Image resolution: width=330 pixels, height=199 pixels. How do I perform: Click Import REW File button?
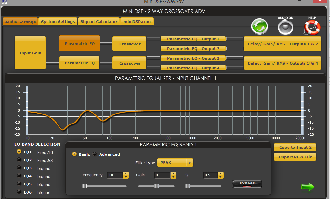(x=295, y=157)
